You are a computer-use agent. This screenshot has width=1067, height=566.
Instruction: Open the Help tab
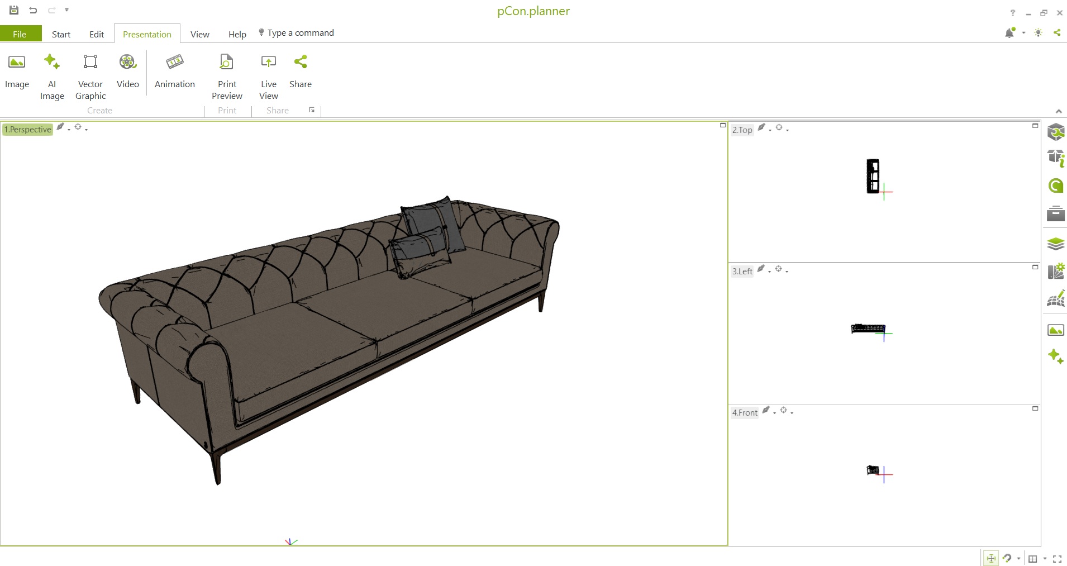(x=237, y=34)
